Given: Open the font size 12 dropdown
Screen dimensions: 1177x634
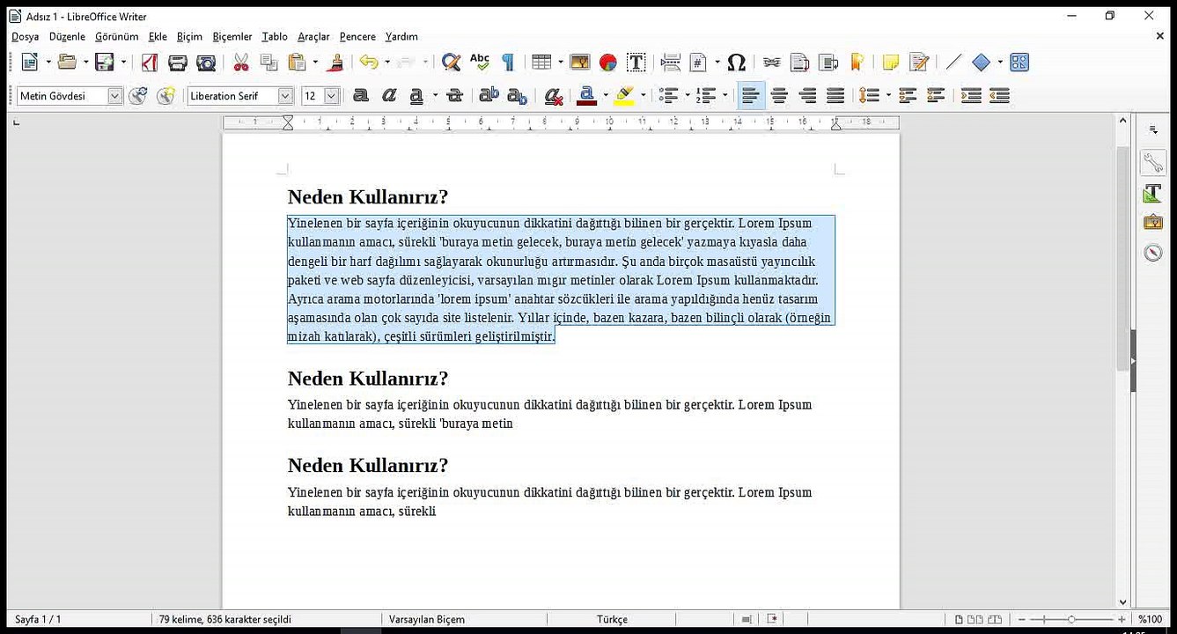Looking at the screenshot, I should (332, 96).
